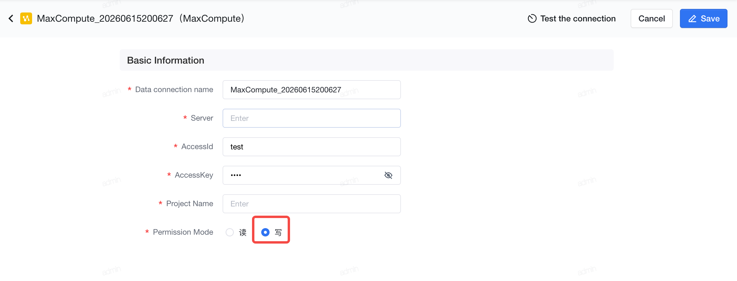Click the Data connection name field
Screen dimensions: 737x281
[x=311, y=90]
